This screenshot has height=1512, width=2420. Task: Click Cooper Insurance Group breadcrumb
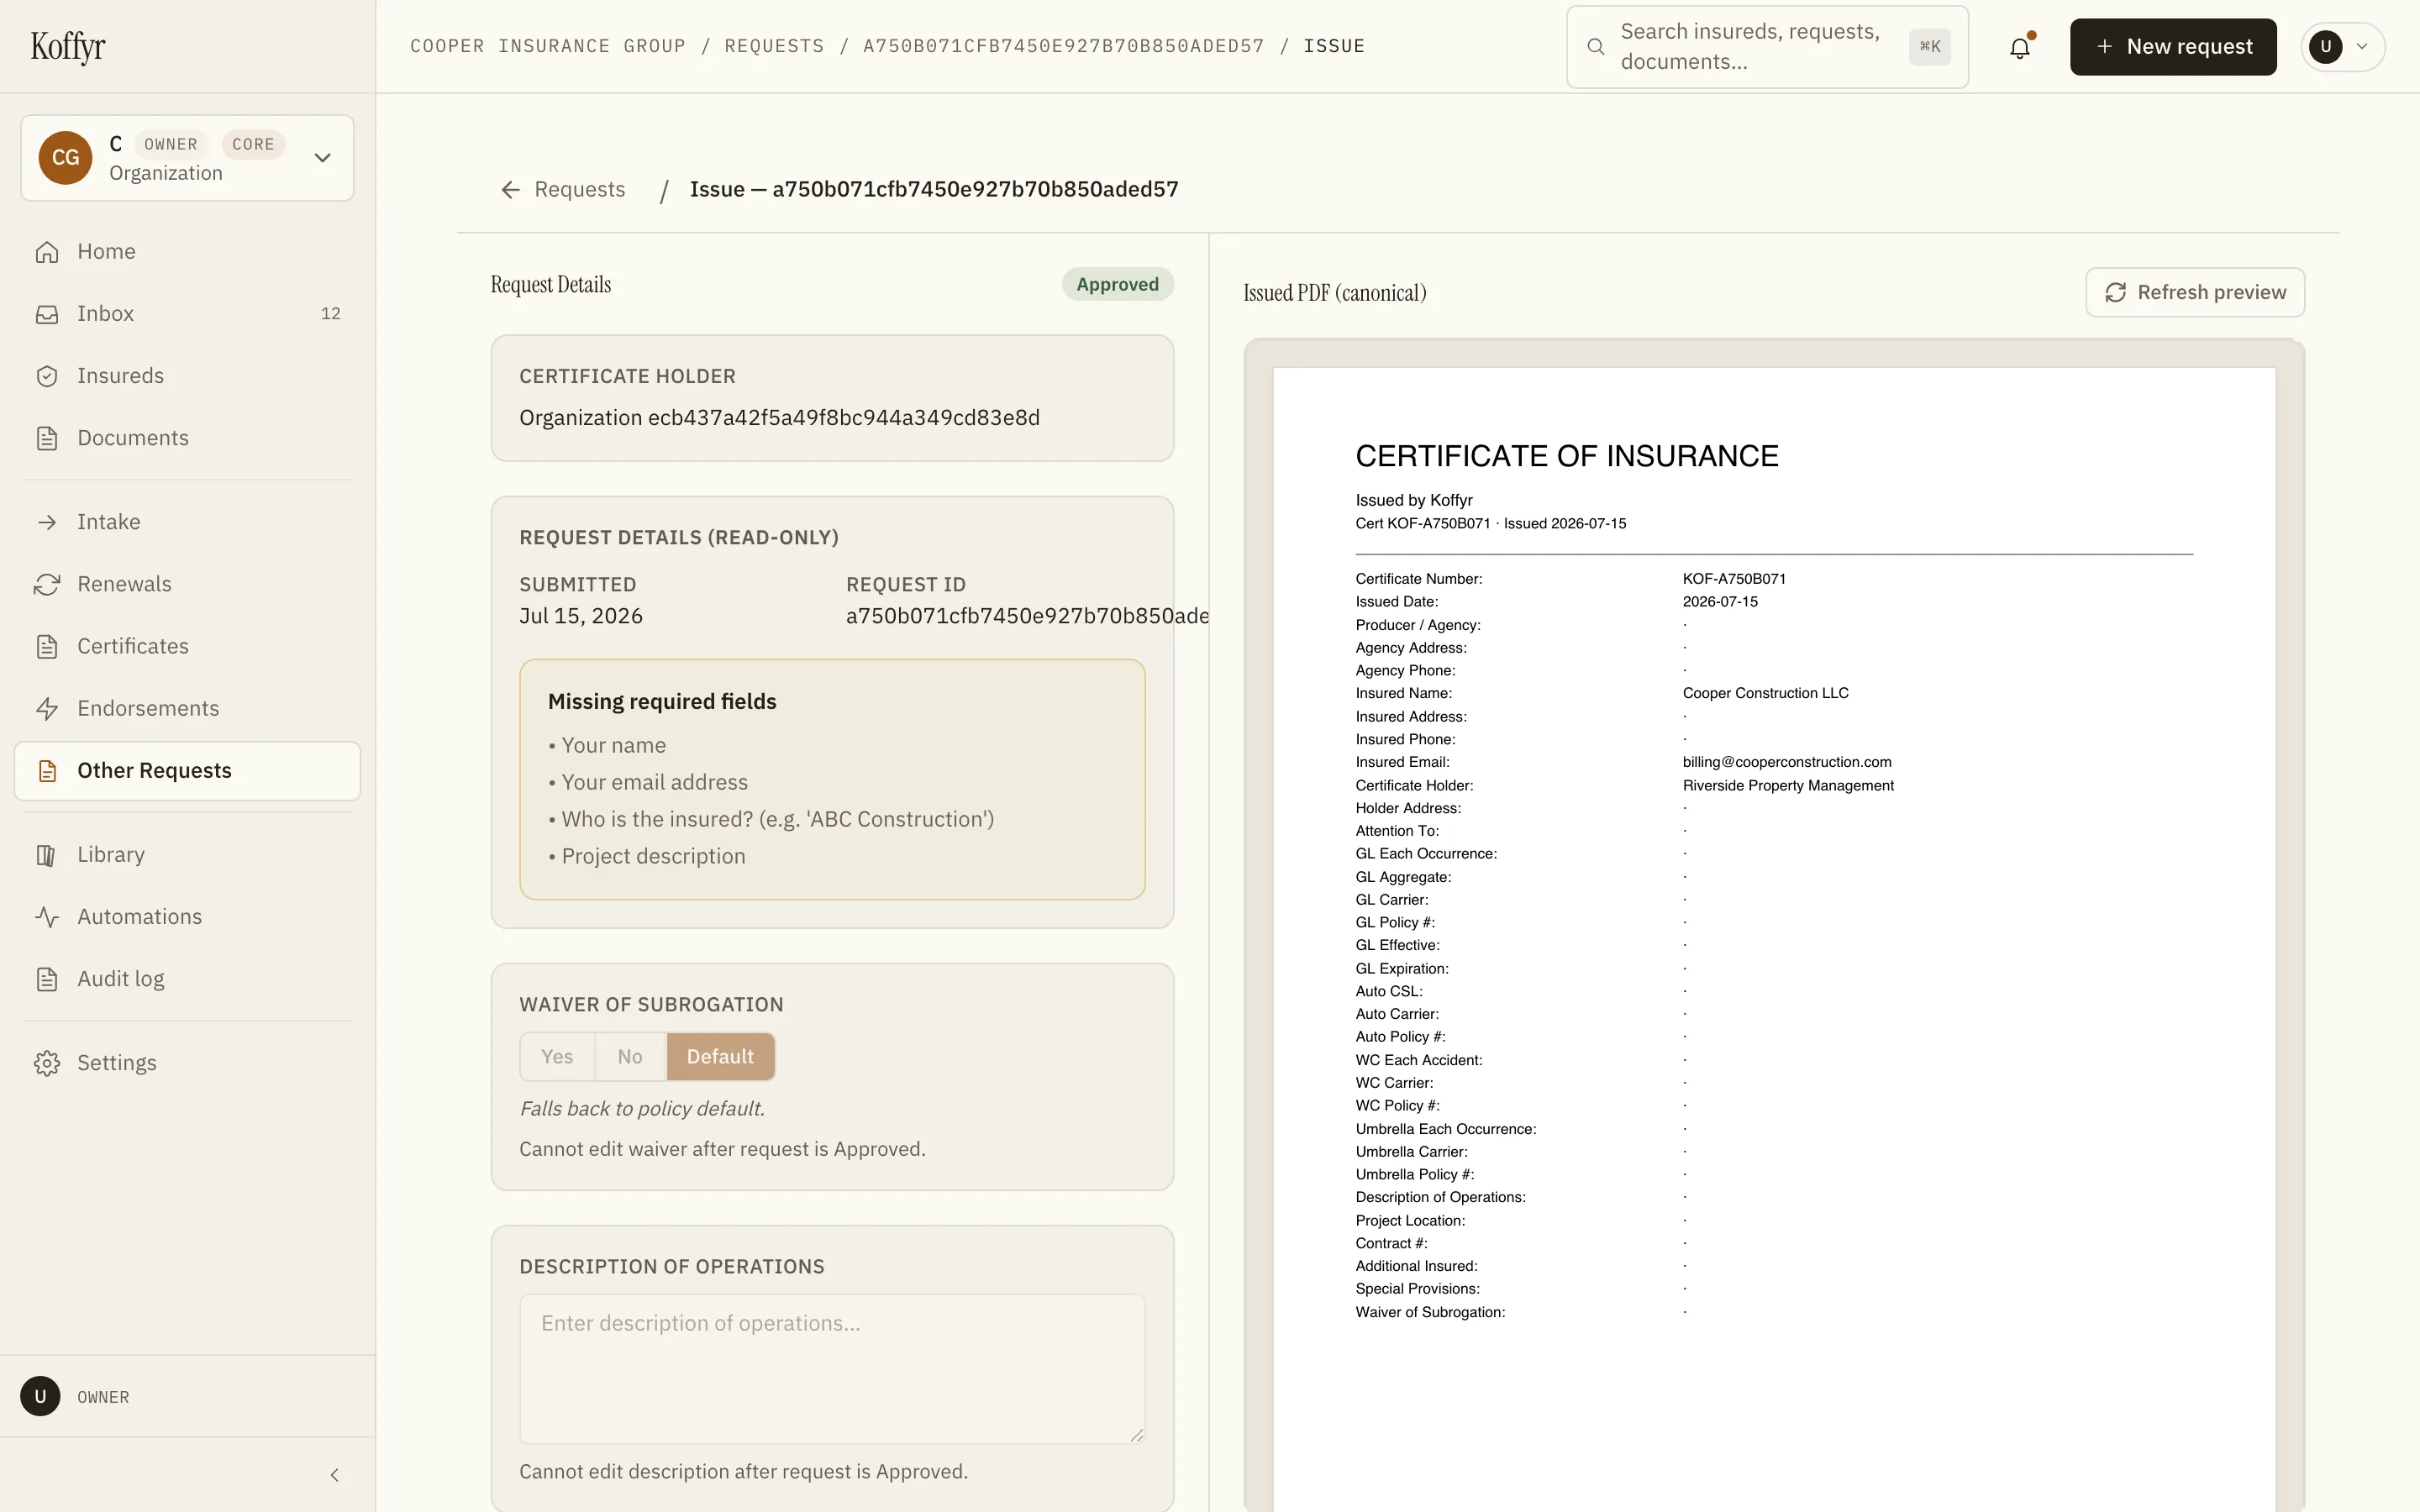548,47
